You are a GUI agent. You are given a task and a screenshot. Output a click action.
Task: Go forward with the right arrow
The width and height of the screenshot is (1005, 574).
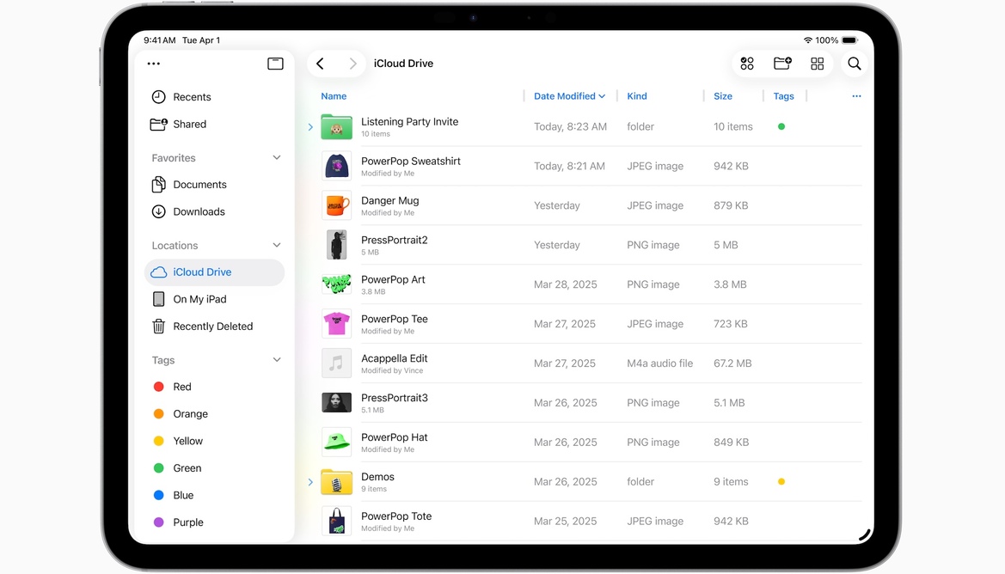(352, 64)
